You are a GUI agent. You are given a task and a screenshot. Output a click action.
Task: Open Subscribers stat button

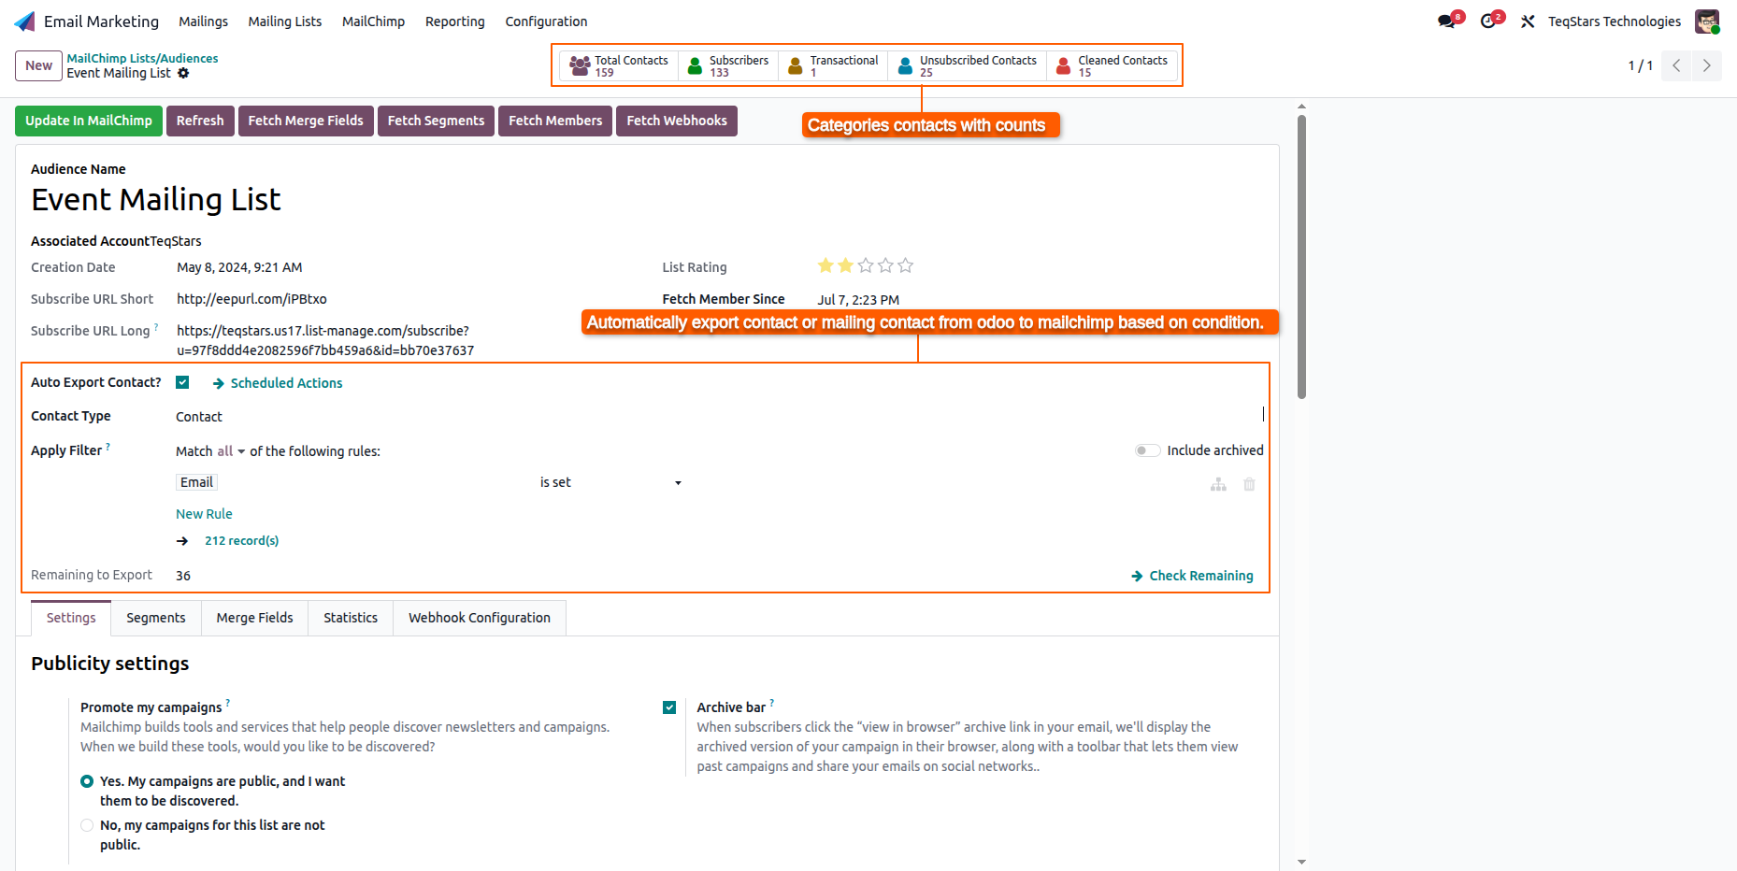(727, 65)
